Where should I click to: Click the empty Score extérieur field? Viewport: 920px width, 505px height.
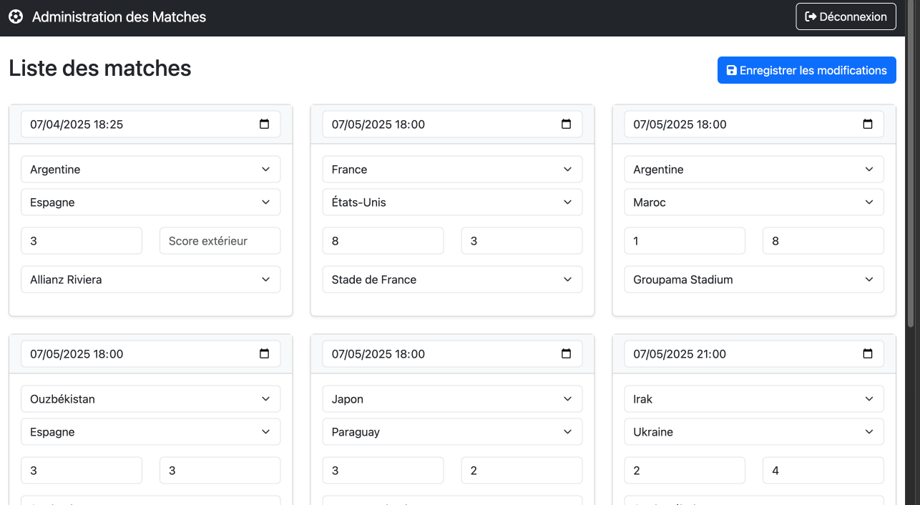pos(220,241)
